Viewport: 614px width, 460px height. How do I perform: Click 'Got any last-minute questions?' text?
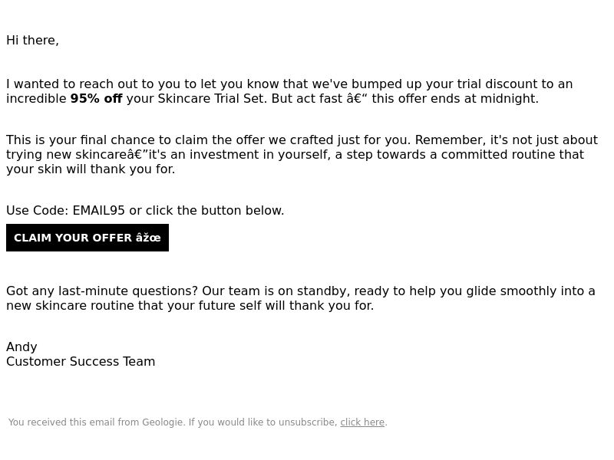102,291
